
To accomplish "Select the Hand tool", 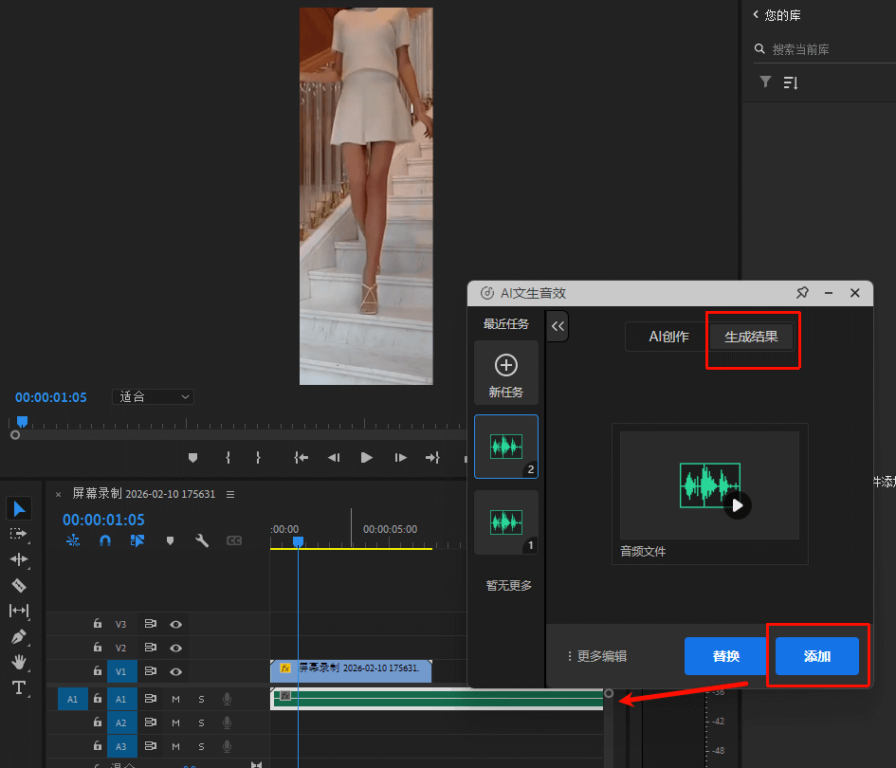I will [19, 662].
